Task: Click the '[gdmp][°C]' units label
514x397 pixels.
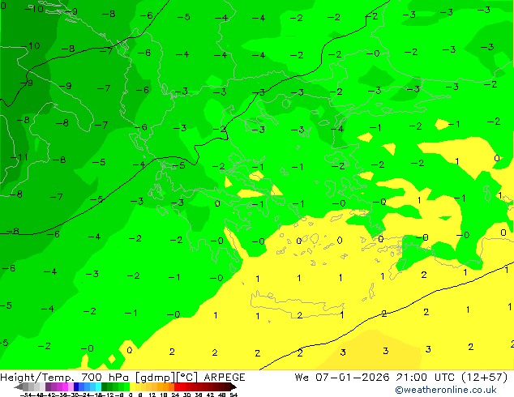Action: tap(166, 378)
